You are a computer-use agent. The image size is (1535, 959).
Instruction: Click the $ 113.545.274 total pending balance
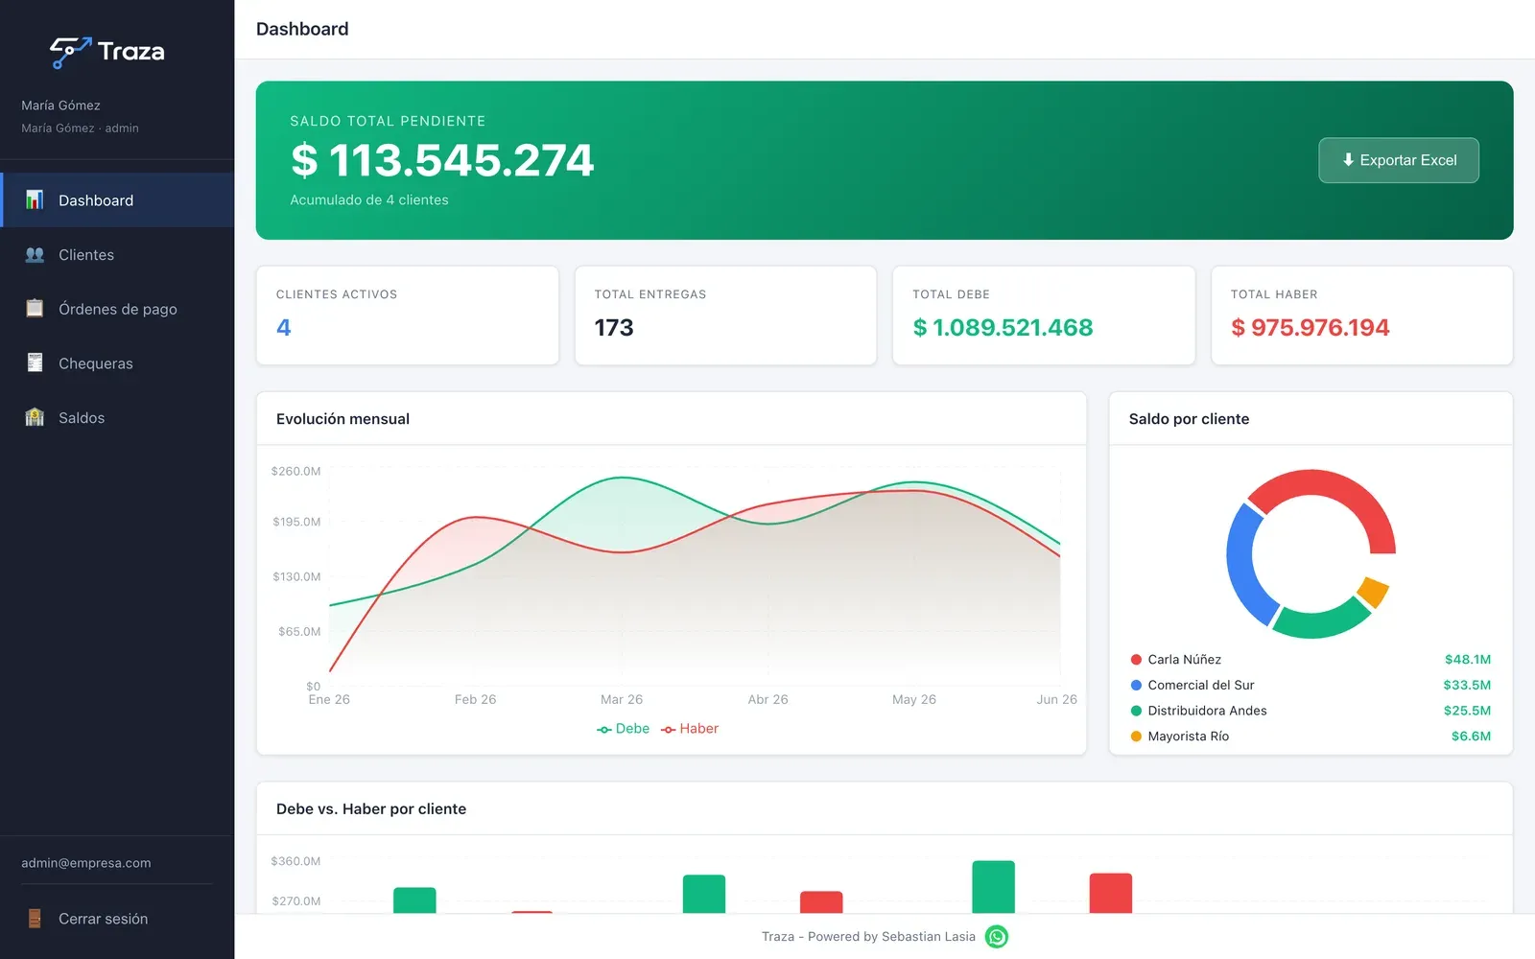click(x=442, y=160)
